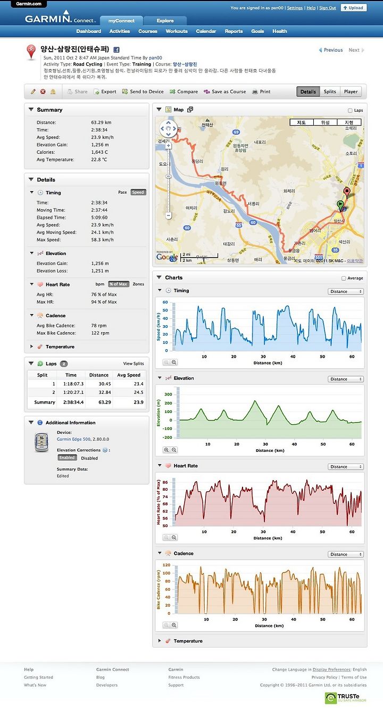Zoom out on Heart Rate chart magnifier
383x726 pixels.
173,538
